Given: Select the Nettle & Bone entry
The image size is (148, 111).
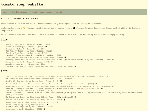Looking at the screenshot, I should 26,64.
